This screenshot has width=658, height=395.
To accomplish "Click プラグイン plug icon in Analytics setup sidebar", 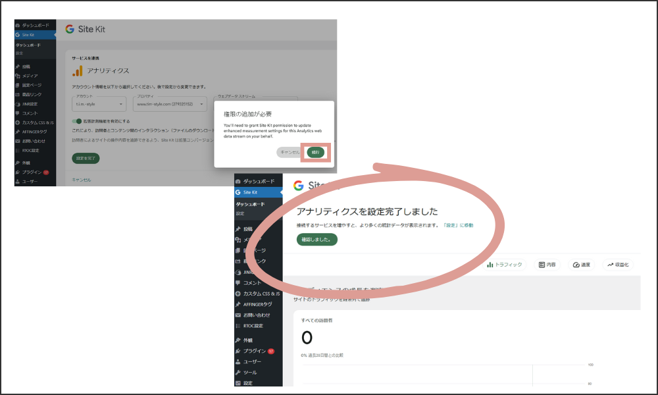I will (18, 172).
